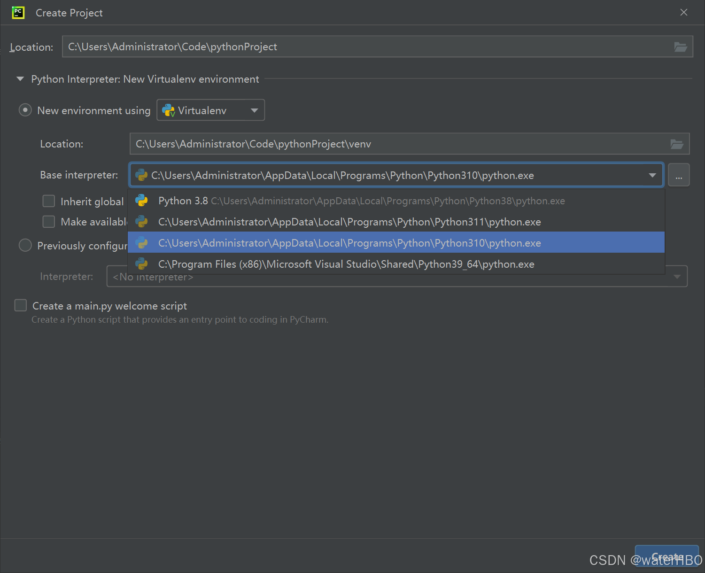Viewport: 705px width, 573px height.
Task: Click Python icon in Base interpreter field
Action: 141,175
